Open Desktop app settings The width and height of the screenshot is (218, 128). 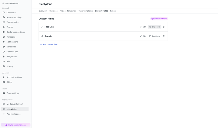[x=12, y=51]
